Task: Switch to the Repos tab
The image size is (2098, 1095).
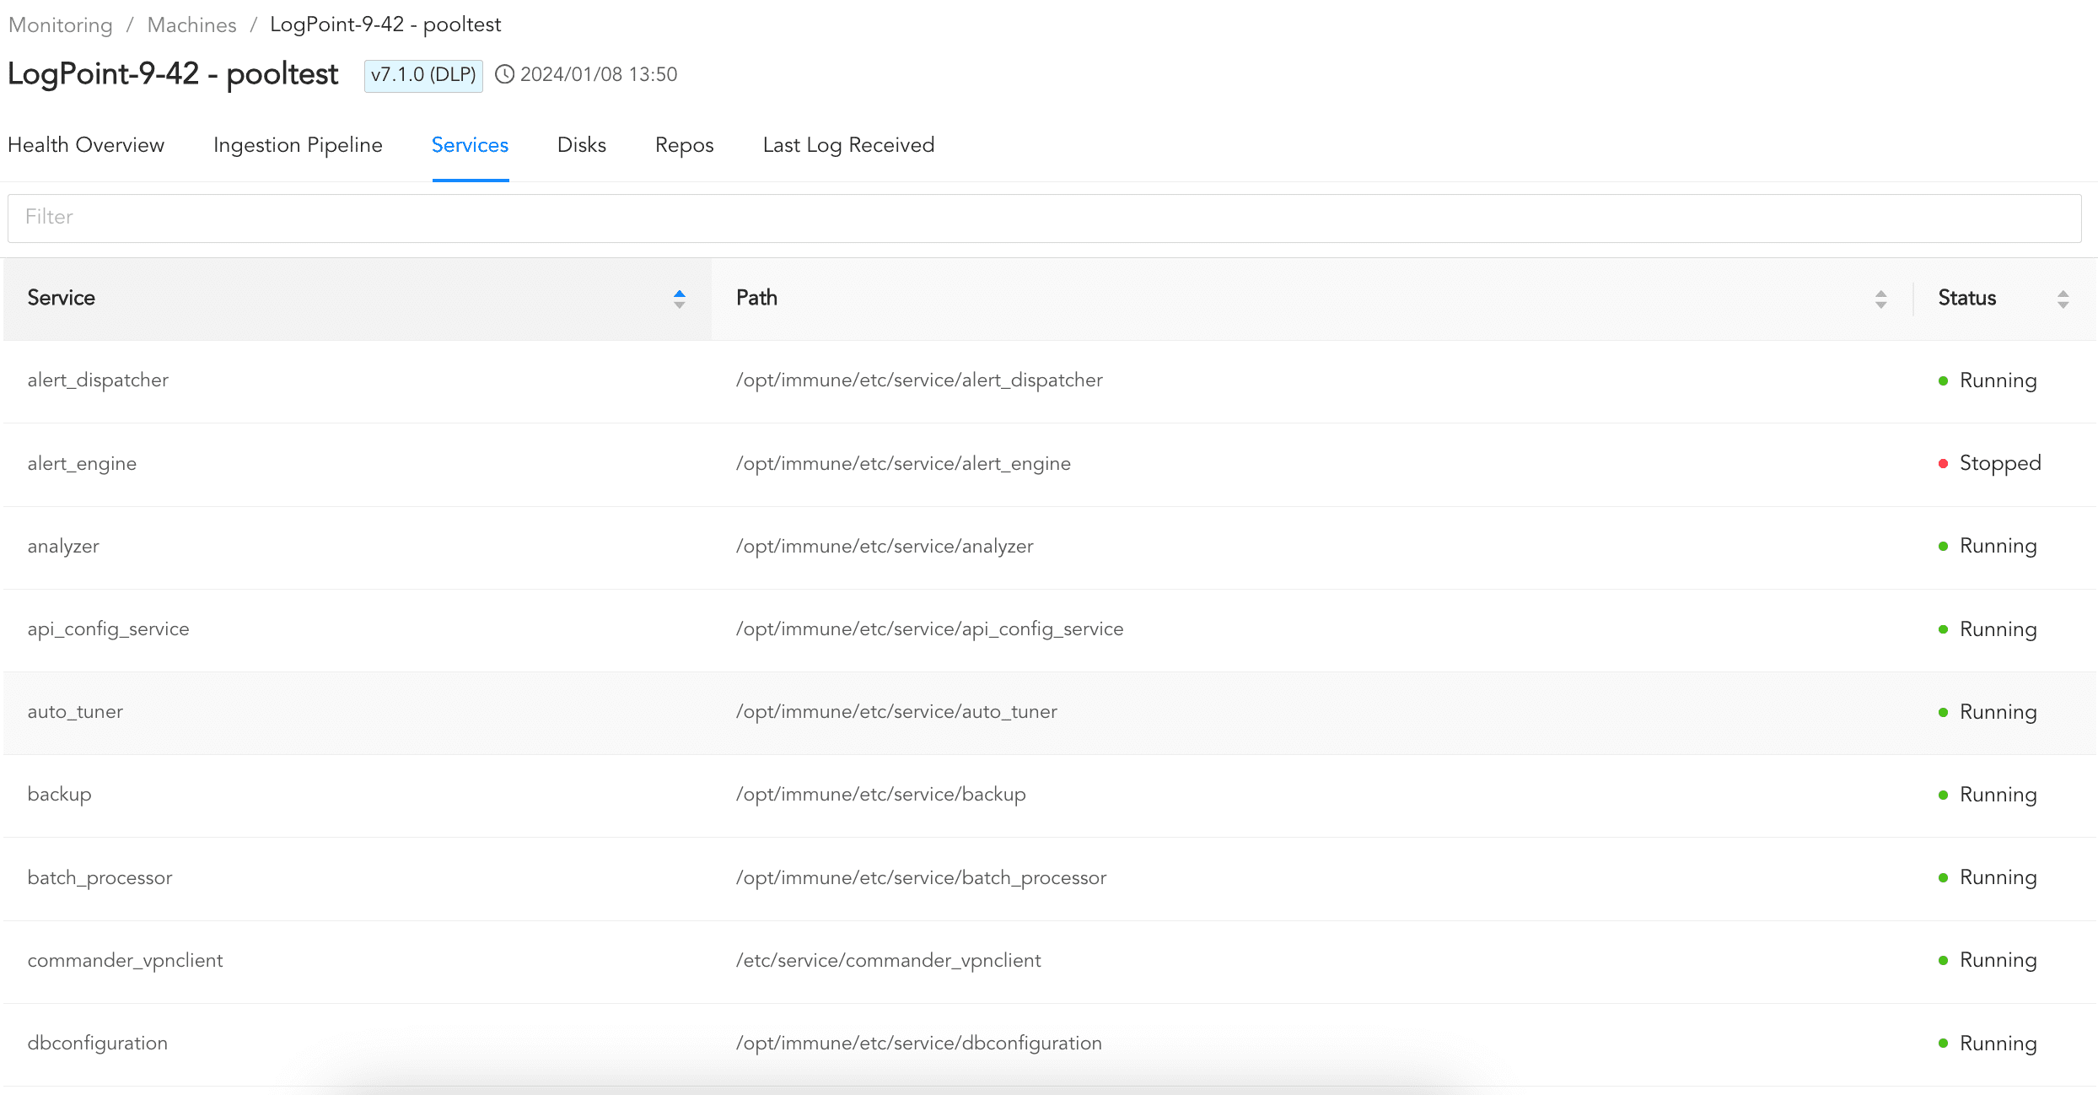Action: 684,145
